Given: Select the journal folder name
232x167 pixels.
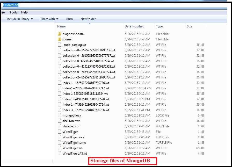Looking at the screenshot, I should 68,39.
